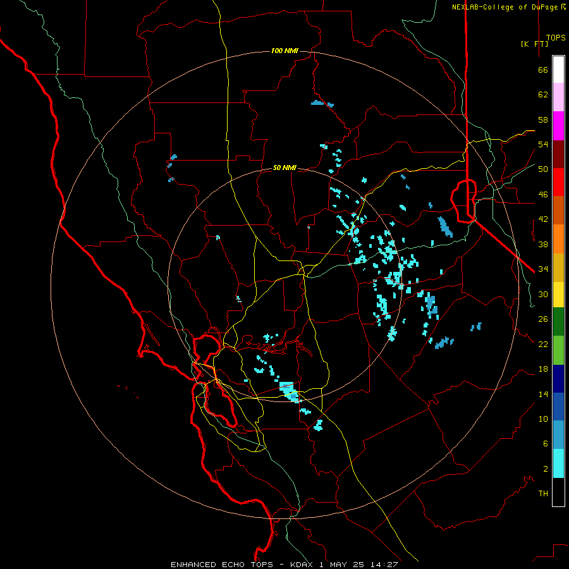Click the legend value 66
The image size is (569, 569).
pyautogui.click(x=543, y=70)
